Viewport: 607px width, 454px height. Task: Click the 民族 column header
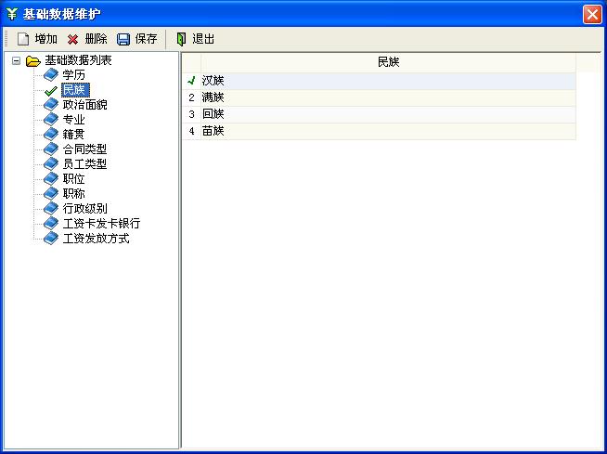point(388,62)
